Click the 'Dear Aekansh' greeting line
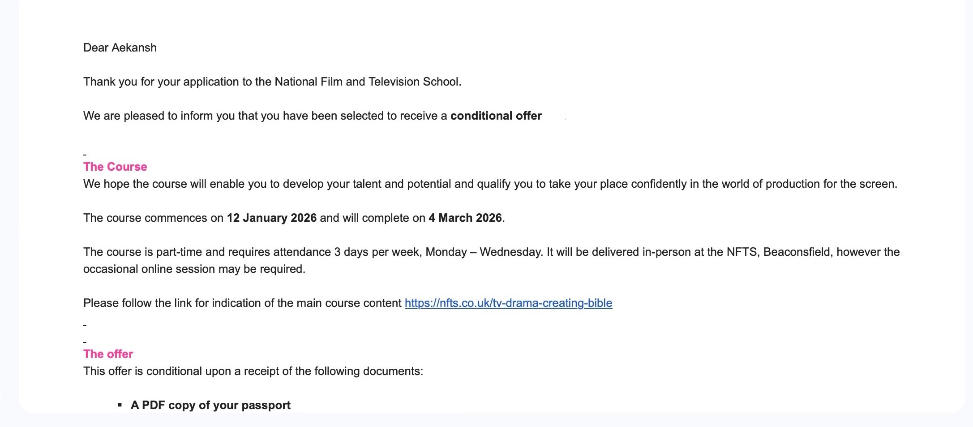 (x=120, y=47)
